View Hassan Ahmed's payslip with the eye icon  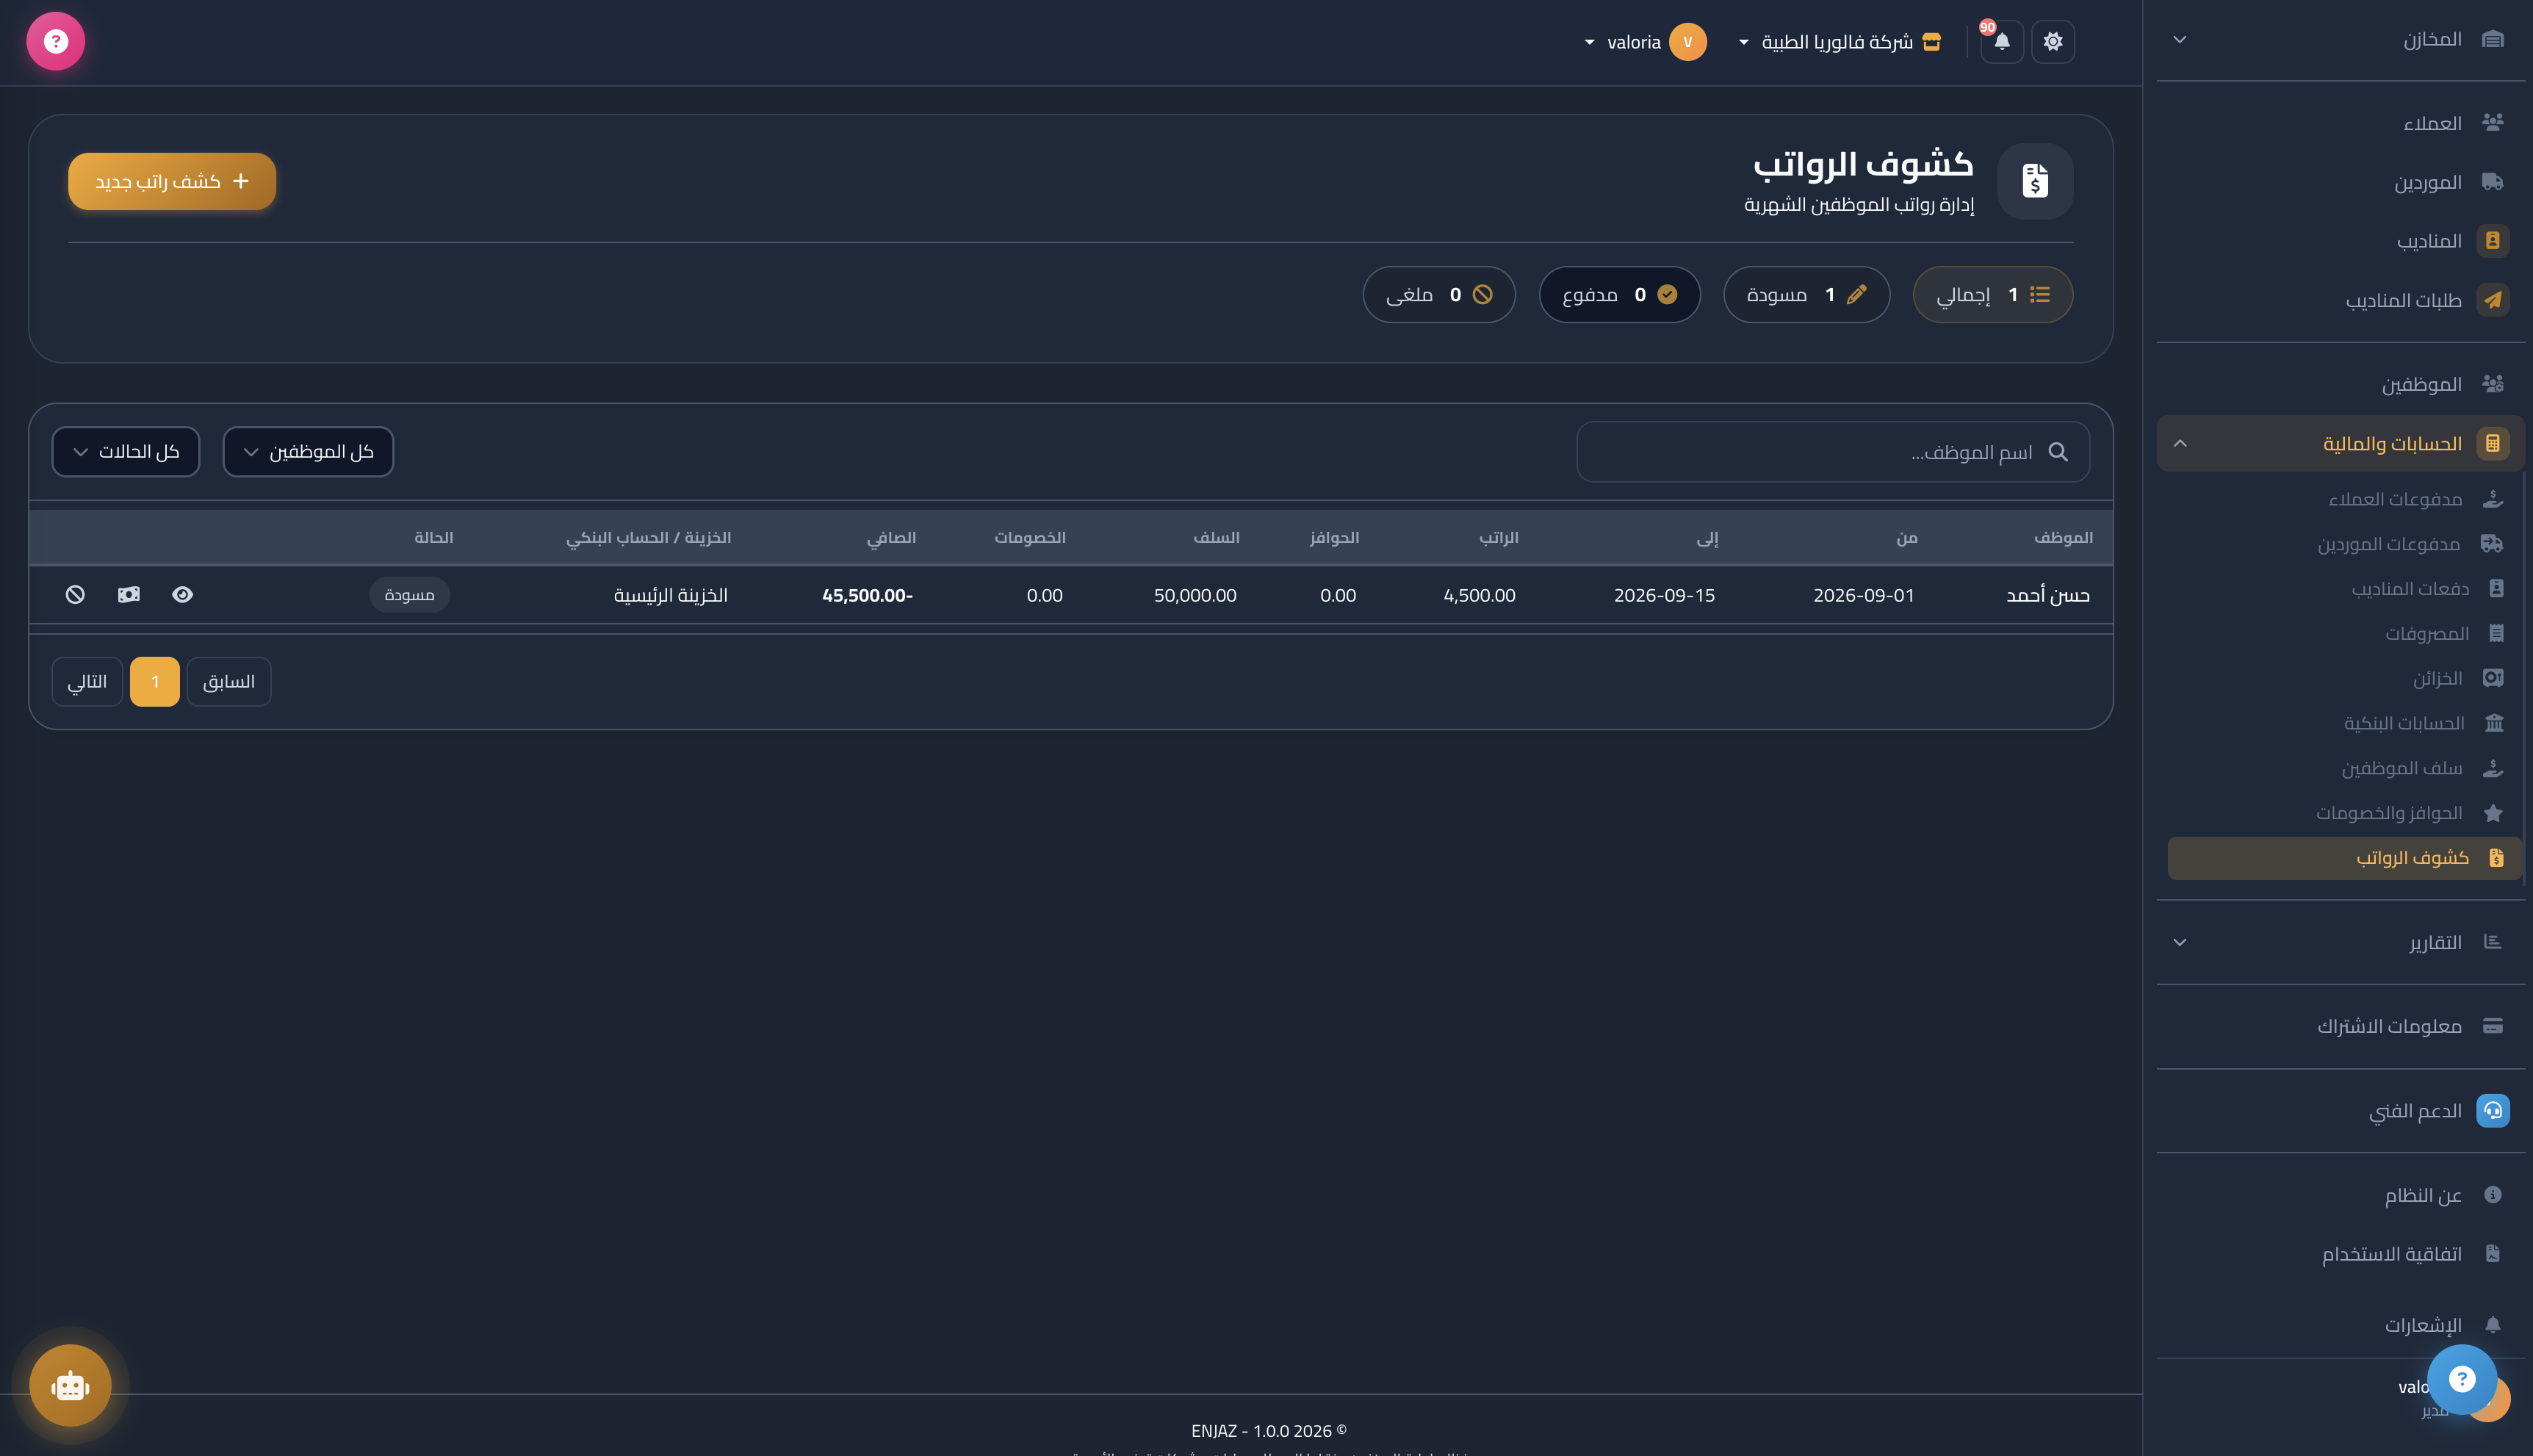point(182,595)
